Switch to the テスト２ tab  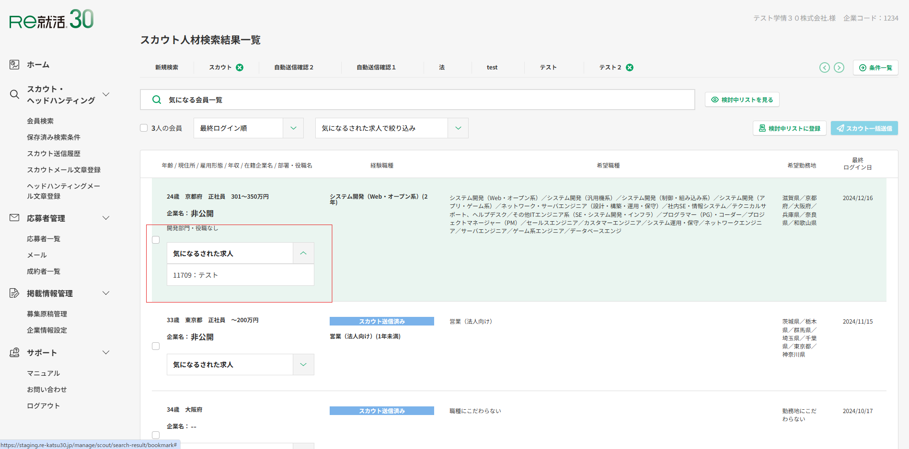pyautogui.click(x=610, y=67)
